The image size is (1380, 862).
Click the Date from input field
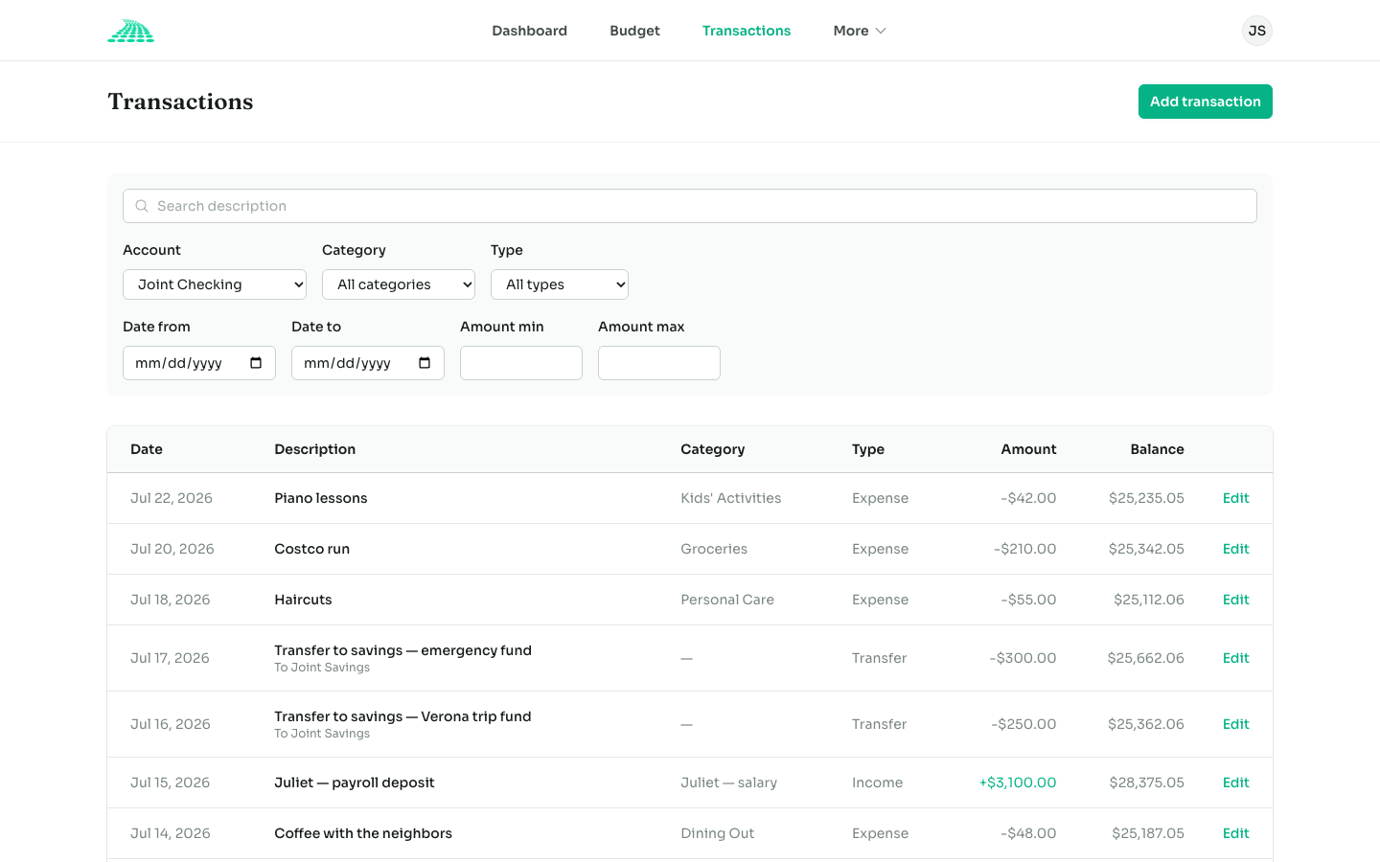(x=199, y=363)
